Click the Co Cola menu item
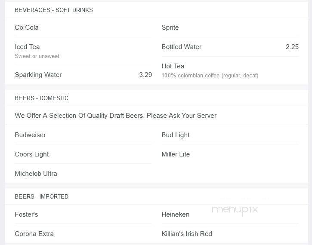The image size is (312, 245). click(27, 28)
